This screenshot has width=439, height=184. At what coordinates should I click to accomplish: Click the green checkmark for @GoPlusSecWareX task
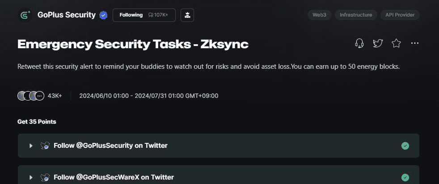[x=405, y=177]
